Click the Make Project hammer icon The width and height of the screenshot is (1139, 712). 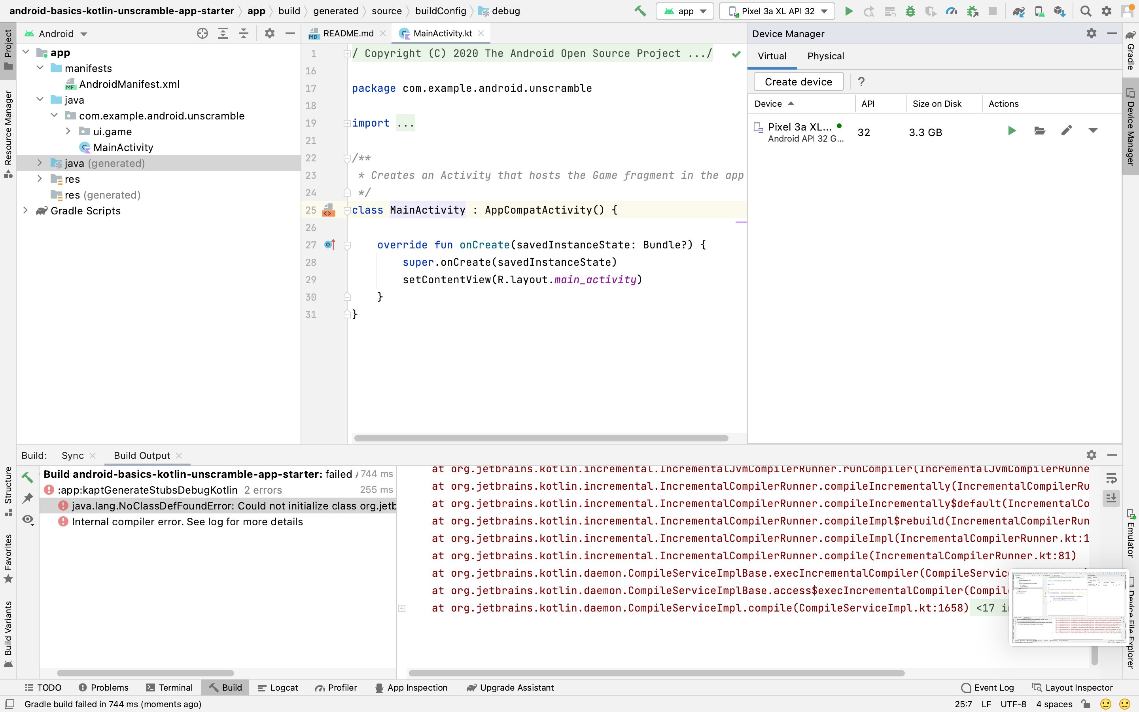640,11
